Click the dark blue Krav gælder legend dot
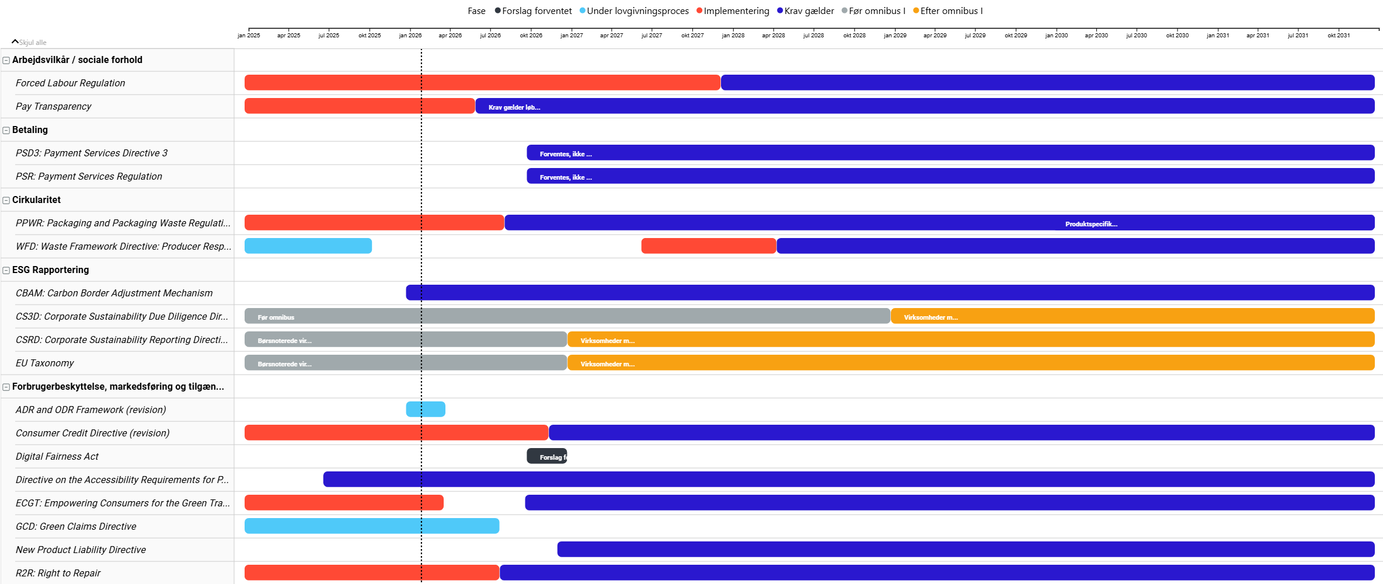 [x=780, y=11]
